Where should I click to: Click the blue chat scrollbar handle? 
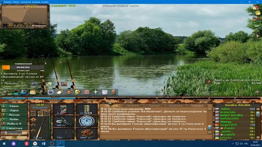[x=210, y=128]
